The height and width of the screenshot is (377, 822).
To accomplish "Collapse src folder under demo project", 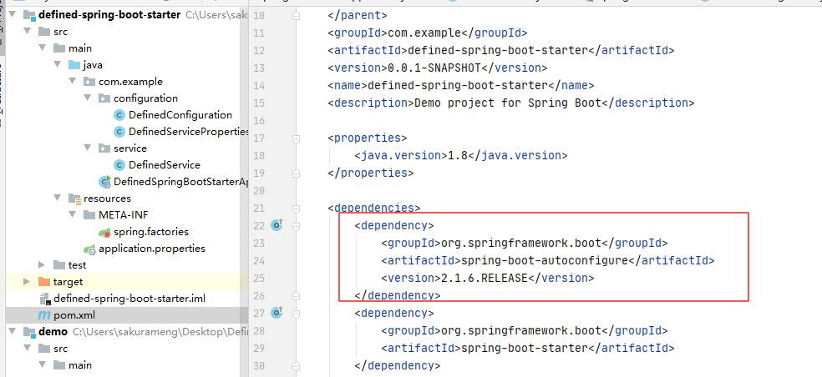I will click(x=27, y=348).
